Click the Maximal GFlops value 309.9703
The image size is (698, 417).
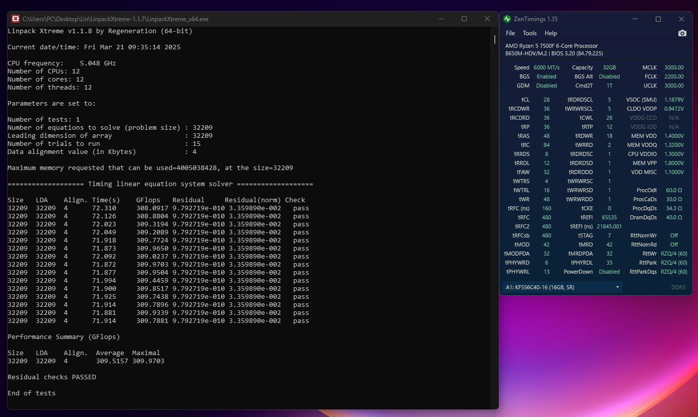148,361
